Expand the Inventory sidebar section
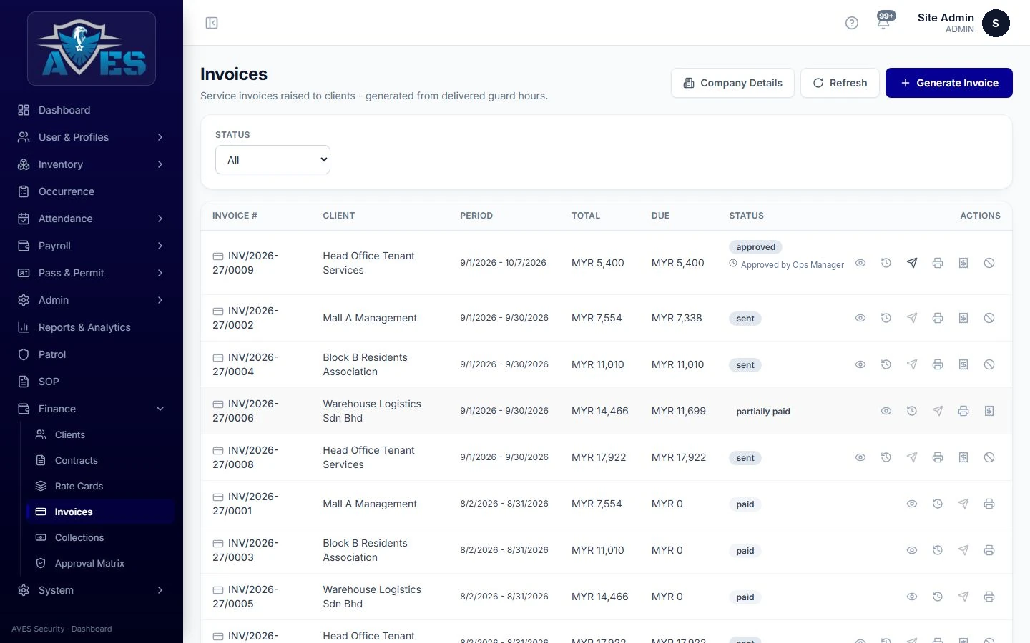 pyautogui.click(x=92, y=164)
